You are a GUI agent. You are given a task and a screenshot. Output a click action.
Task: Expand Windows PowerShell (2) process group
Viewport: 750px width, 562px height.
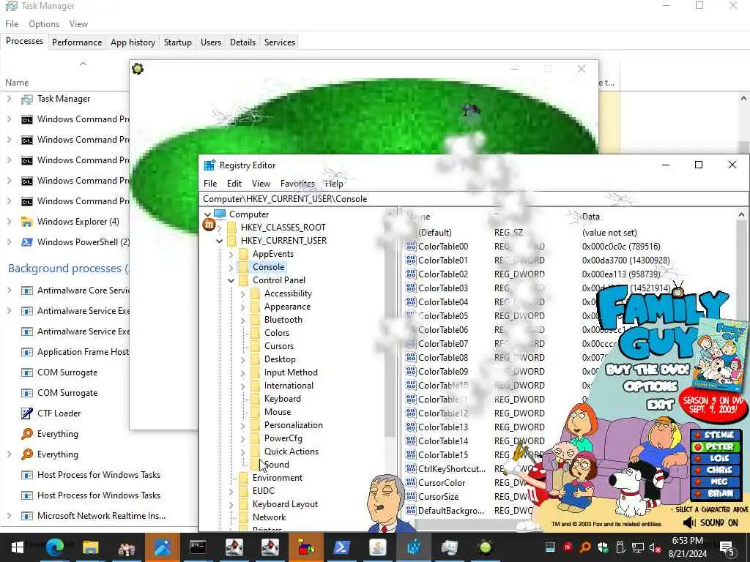[9, 241]
